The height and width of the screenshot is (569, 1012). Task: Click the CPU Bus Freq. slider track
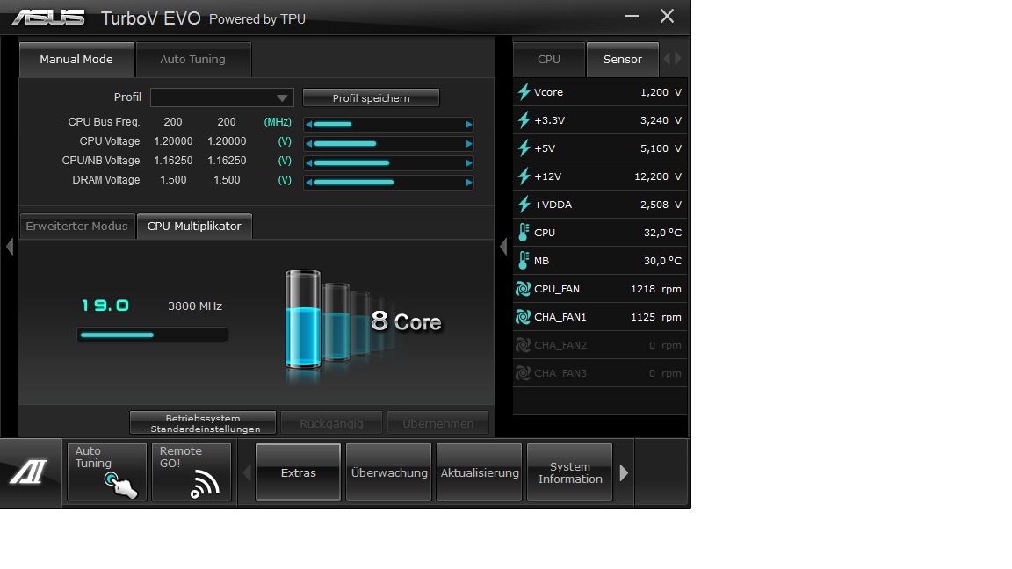tap(389, 124)
